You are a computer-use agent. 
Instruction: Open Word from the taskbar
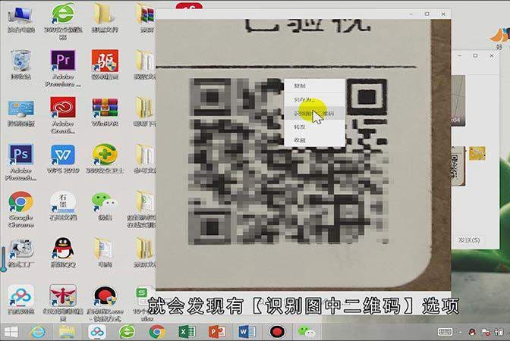coord(247,332)
